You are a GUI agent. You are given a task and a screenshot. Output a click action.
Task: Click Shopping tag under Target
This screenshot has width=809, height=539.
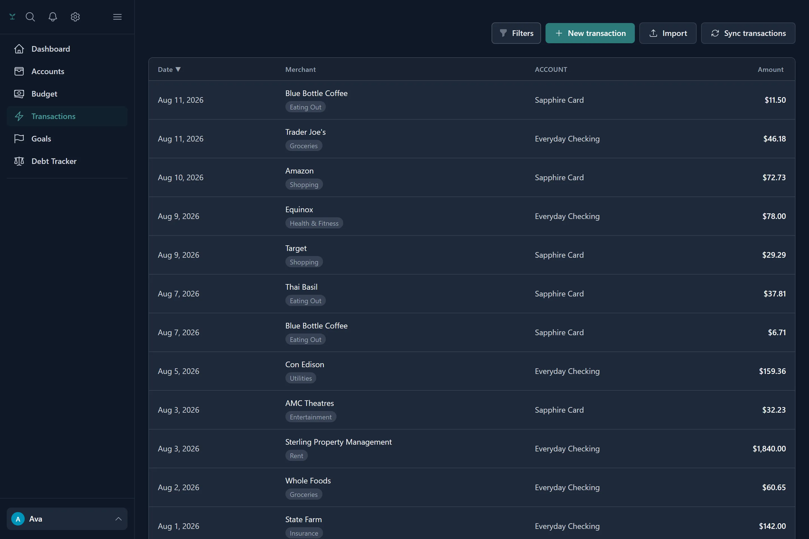click(x=304, y=262)
